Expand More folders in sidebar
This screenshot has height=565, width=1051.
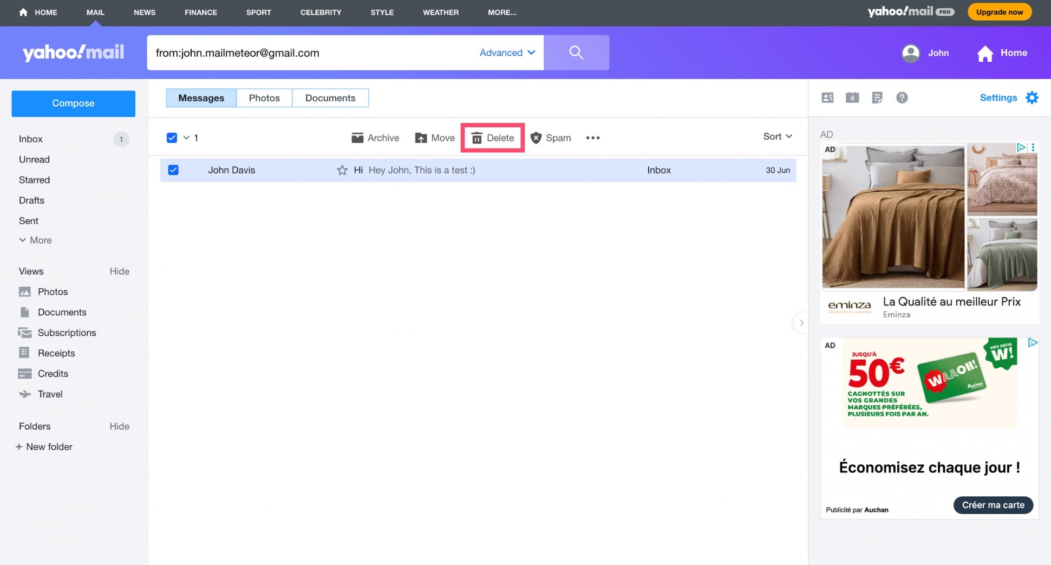[35, 240]
